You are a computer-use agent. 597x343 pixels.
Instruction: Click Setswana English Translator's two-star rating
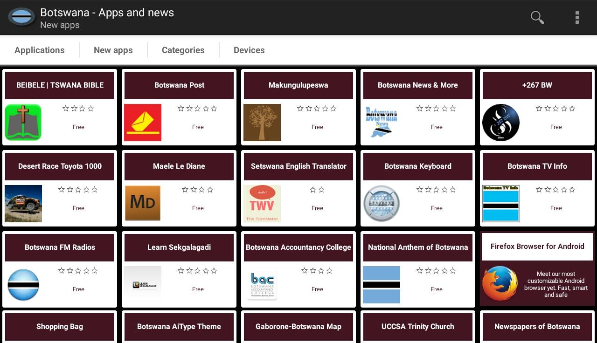click(317, 190)
